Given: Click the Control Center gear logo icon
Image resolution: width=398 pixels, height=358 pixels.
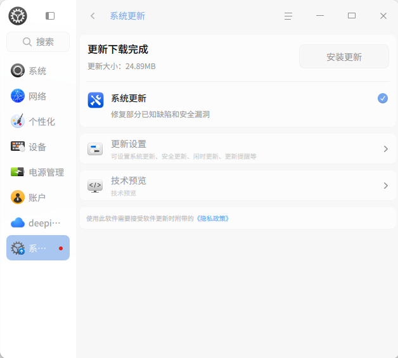Looking at the screenshot, I should (18, 16).
